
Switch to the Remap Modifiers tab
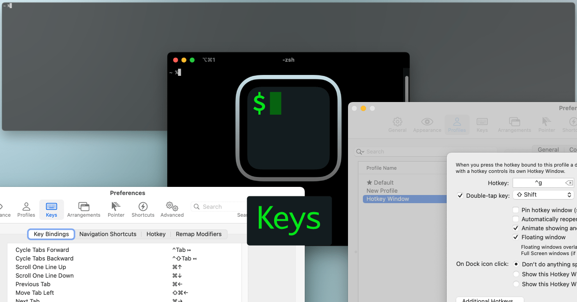point(199,234)
